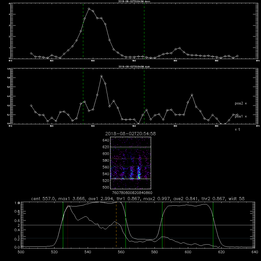The width and height of the screenshot is (261, 261).
Task: Click the heatmap x-axis labels '760780800820840860'
Action: click(x=132, y=193)
